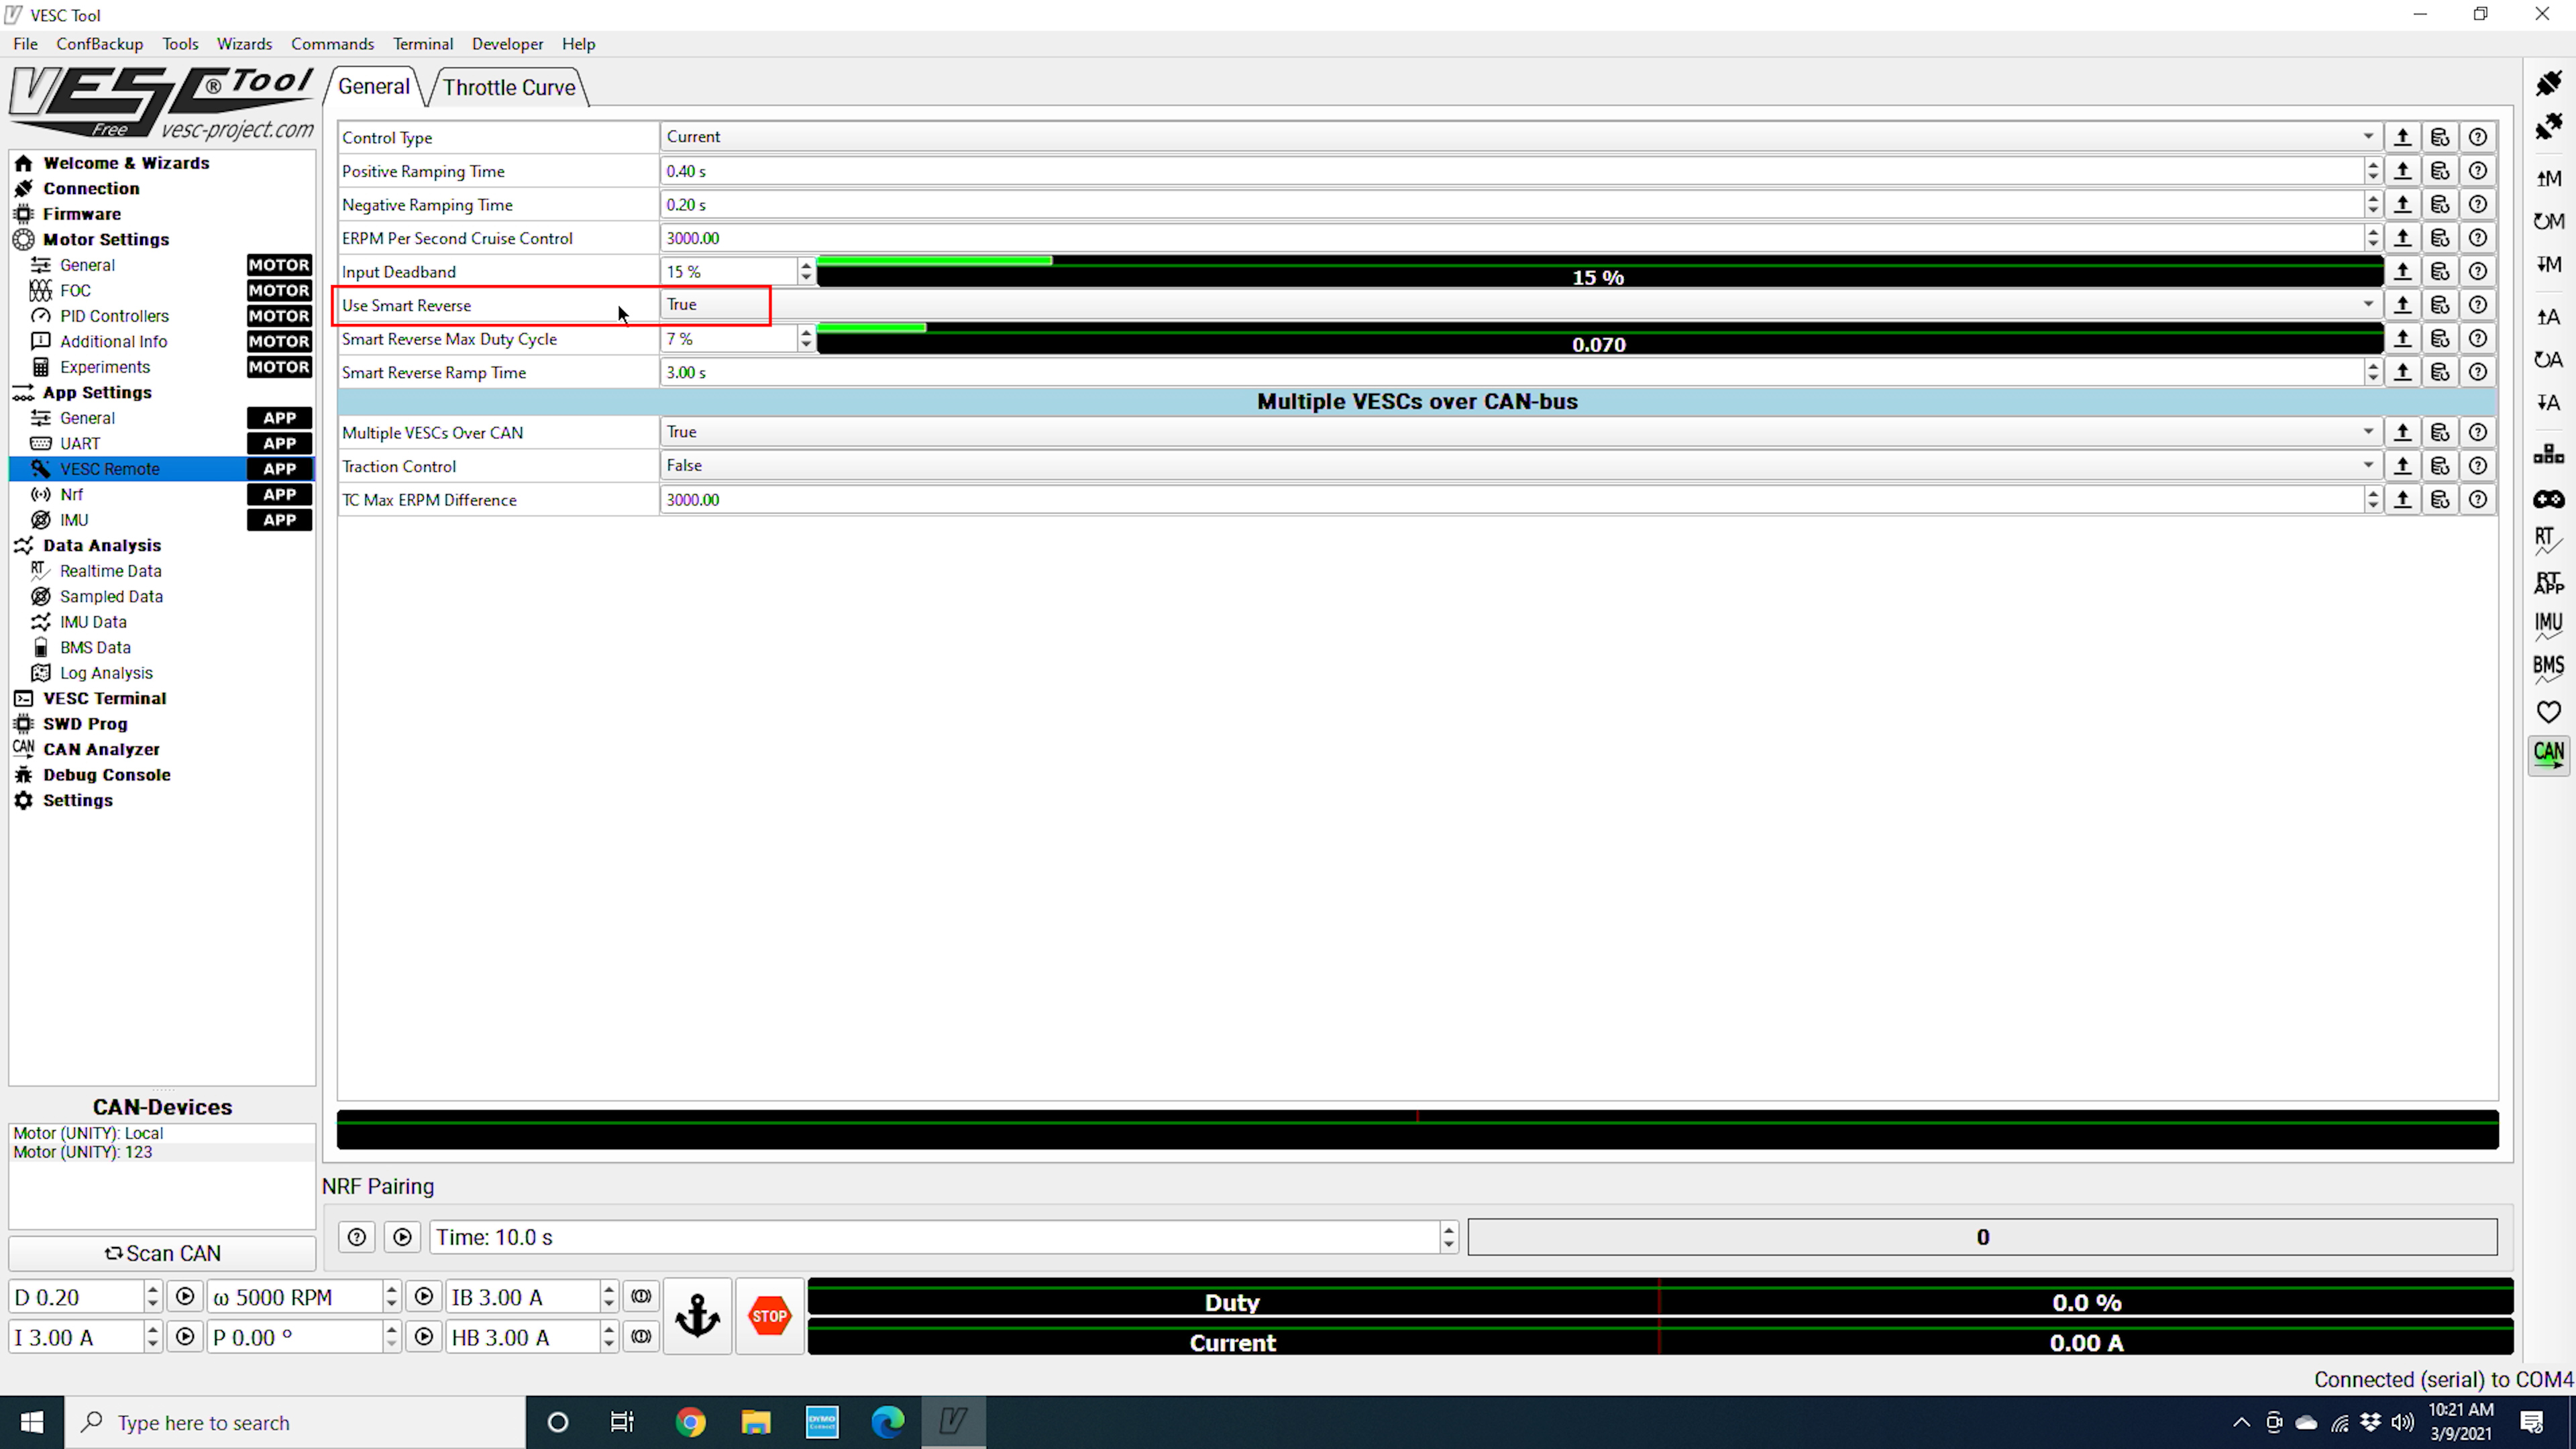Click Smart Reverse Max Duty Cycle stepper
Viewport: 2576px width, 1449px height.
click(x=805, y=339)
